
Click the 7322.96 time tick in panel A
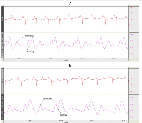[51, 59]
